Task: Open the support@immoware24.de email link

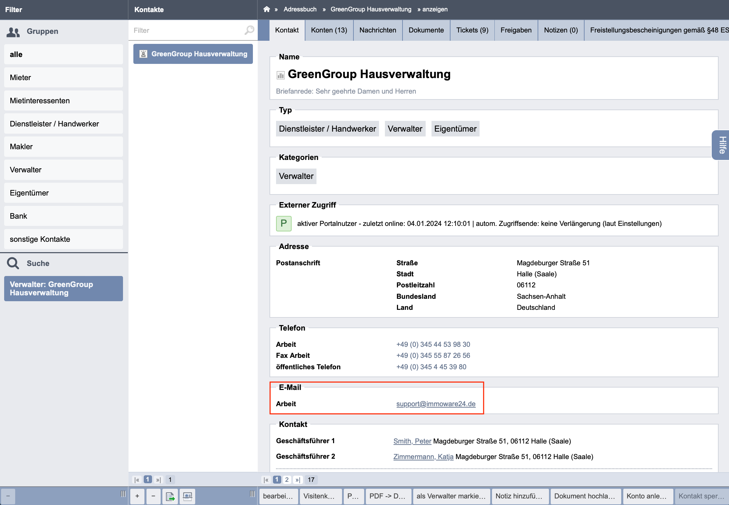Action: coord(436,404)
